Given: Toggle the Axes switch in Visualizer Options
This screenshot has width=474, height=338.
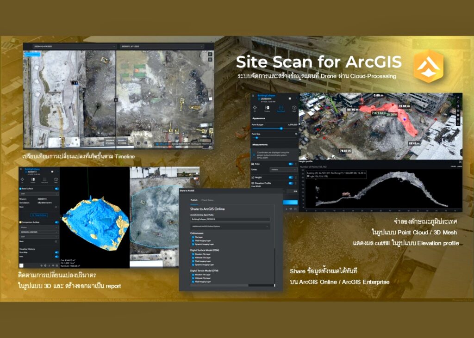Looking at the screenshot, I should tap(56, 257).
